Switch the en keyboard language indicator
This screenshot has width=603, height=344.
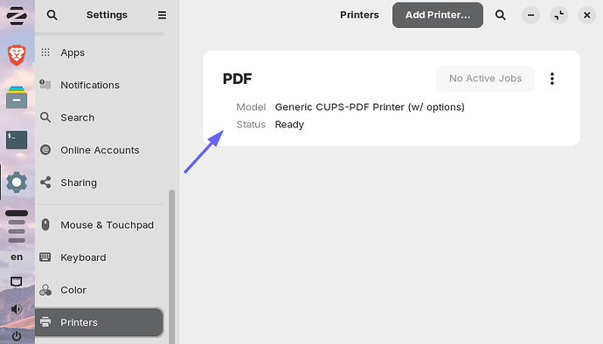[x=17, y=257]
